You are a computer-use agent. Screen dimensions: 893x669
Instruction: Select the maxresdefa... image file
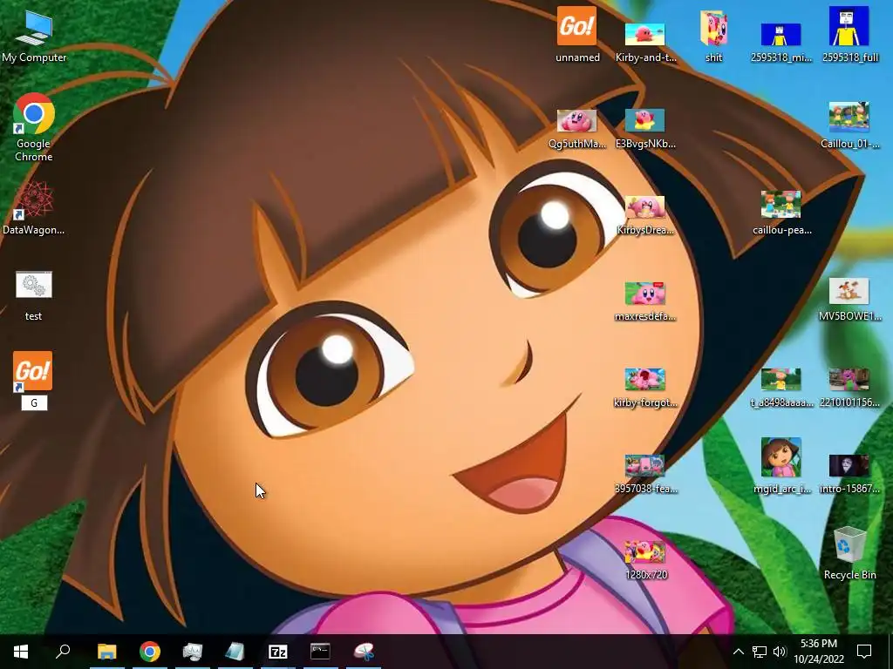[645, 301]
